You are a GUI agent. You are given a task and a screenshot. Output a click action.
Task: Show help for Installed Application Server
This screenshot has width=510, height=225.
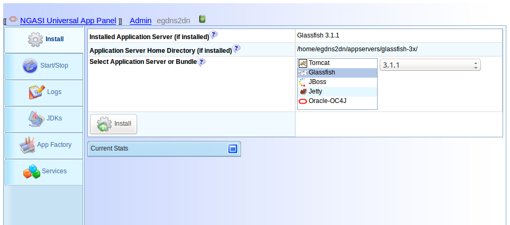[x=213, y=35]
